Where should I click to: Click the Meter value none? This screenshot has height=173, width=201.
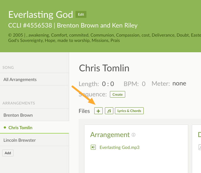click(x=179, y=84)
